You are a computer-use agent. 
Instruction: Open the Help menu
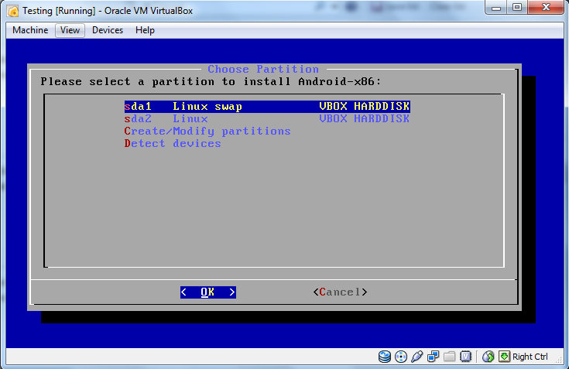click(146, 30)
